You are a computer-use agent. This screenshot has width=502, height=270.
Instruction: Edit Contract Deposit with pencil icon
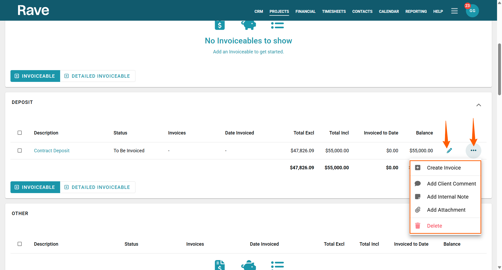[449, 150]
